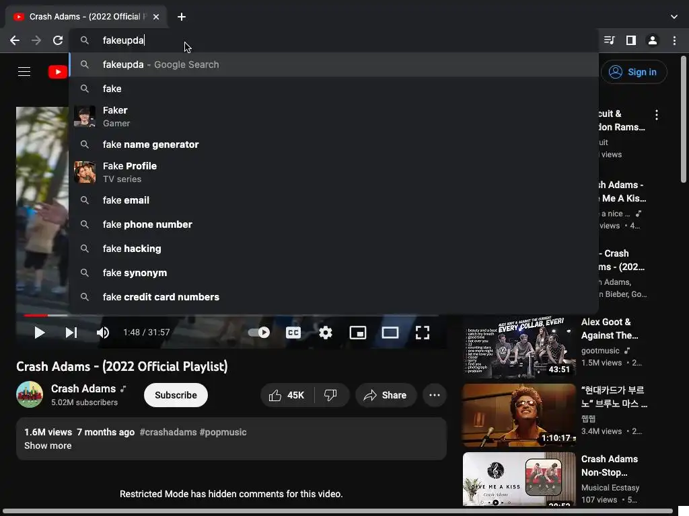Switch to theater mode
The height and width of the screenshot is (516, 689).
pyautogui.click(x=390, y=333)
